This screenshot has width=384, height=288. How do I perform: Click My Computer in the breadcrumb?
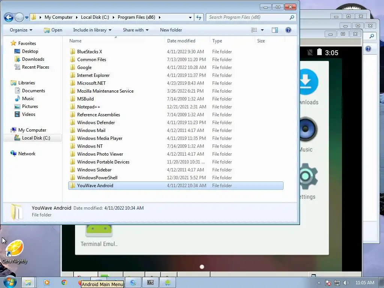58,17
